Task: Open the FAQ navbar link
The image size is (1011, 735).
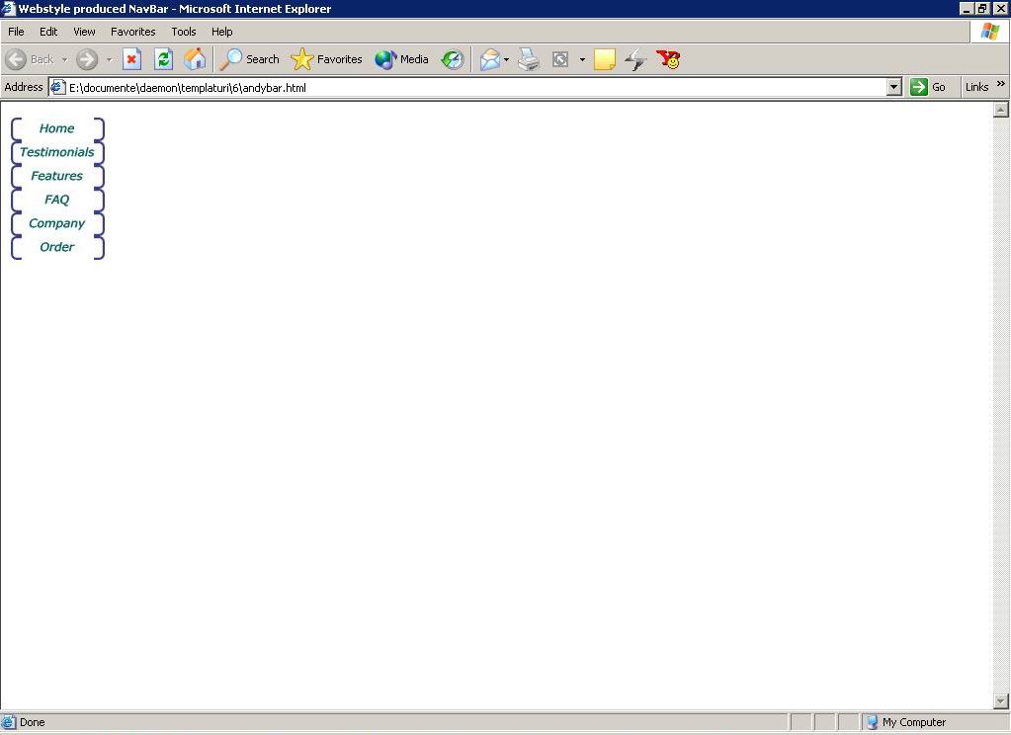Action: pyautogui.click(x=57, y=200)
